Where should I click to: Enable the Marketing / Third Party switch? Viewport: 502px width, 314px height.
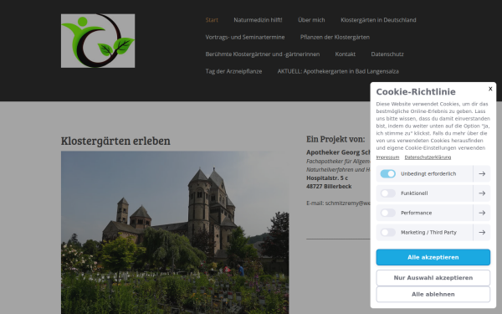point(387,232)
